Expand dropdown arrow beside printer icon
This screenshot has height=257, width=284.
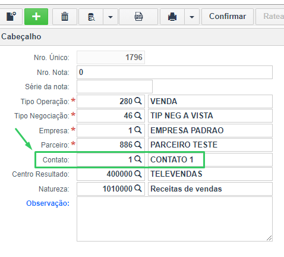(x=192, y=17)
